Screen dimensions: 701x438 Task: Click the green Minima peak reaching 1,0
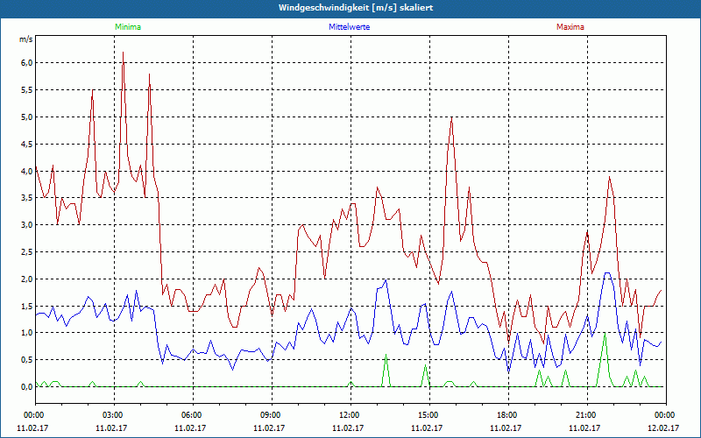605,334
